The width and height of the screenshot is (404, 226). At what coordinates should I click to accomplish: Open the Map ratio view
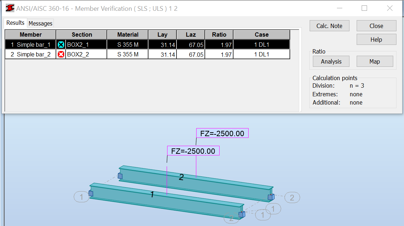[x=375, y=61]
